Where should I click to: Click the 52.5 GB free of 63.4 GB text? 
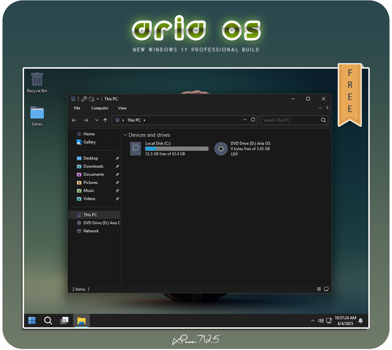(165, 154)
